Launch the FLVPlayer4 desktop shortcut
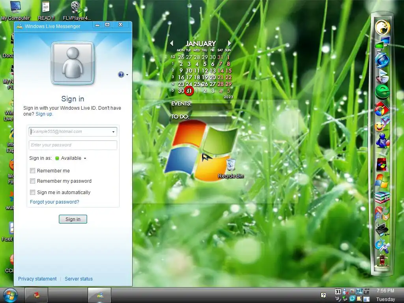404x303 pixels. pos(77,10)
